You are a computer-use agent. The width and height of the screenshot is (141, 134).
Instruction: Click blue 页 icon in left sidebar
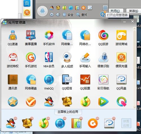(27, 3)
